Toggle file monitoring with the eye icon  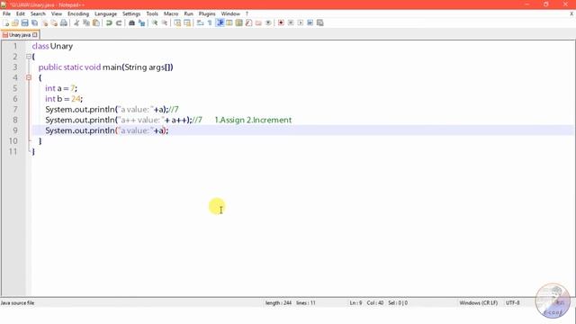(x=268, y=22)
